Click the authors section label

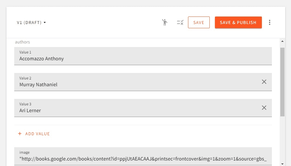(22, 42)
